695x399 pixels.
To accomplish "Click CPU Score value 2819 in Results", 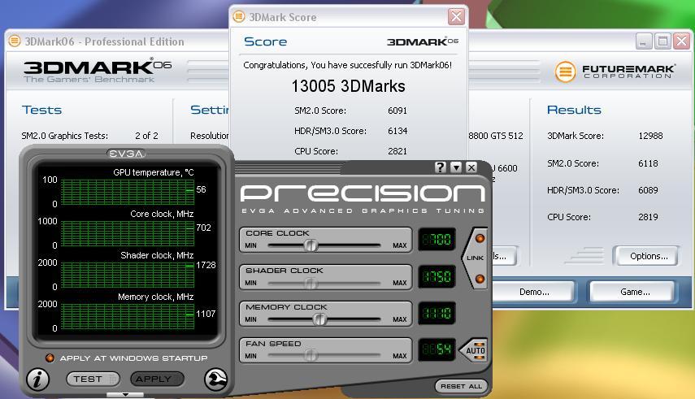I will coord(648,217).
